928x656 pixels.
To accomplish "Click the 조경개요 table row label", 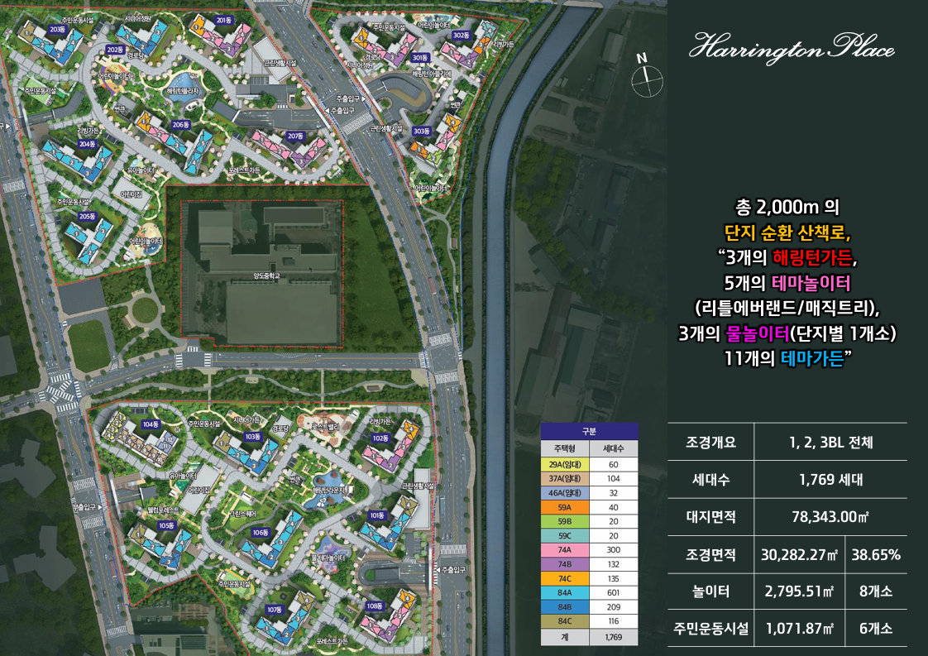I will pos(711,442).
